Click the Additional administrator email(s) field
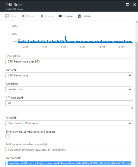The image size is (138, 167). pos(69,149)
